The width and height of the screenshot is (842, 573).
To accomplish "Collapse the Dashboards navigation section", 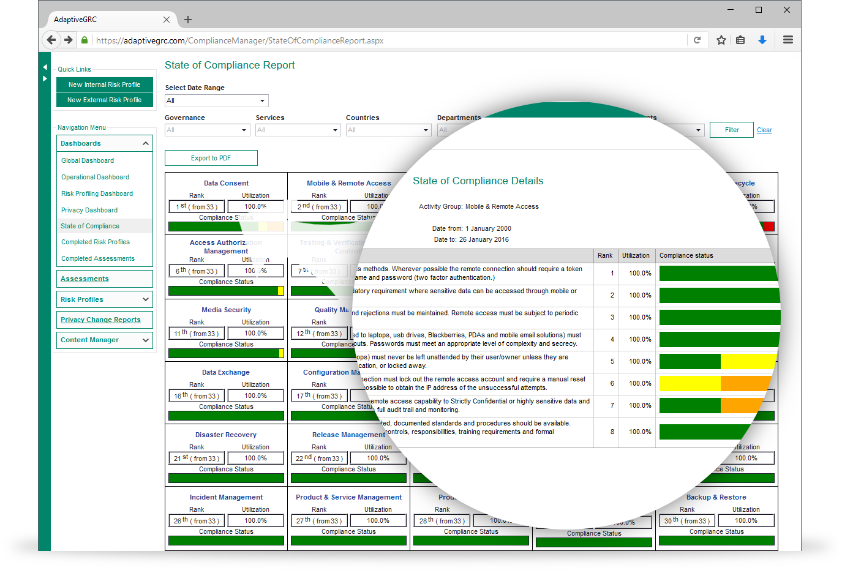I will (145, 143).
